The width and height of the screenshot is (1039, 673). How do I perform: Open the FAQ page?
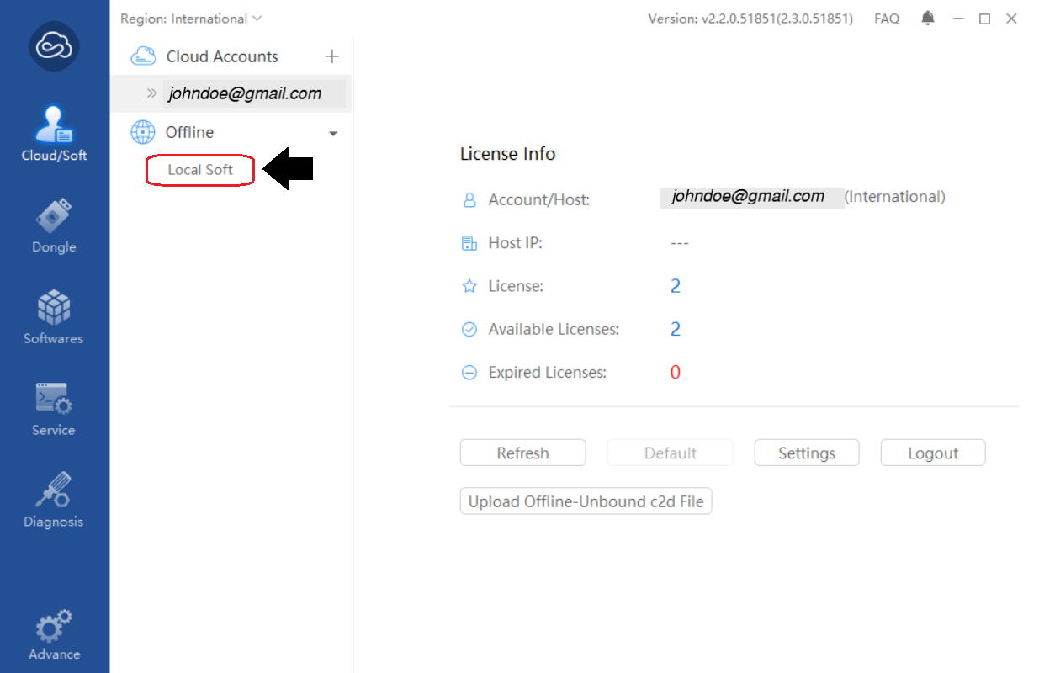[887, 18]
